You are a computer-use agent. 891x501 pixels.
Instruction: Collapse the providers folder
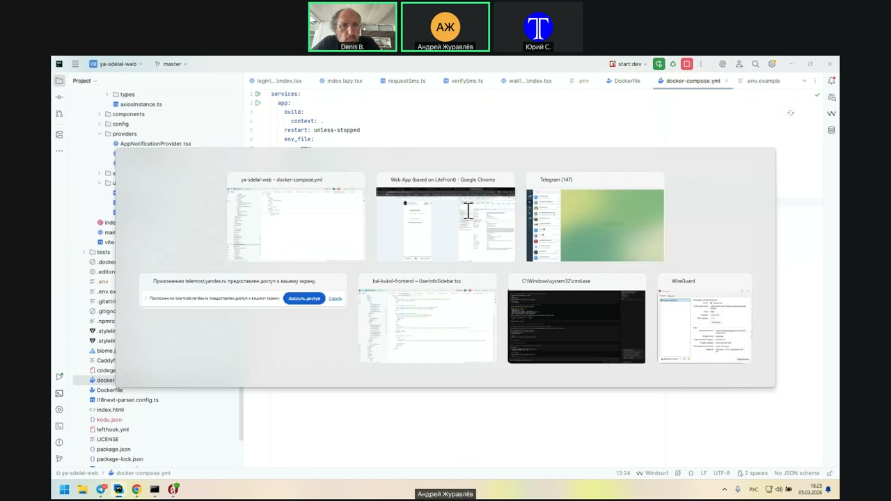(99, 134)
